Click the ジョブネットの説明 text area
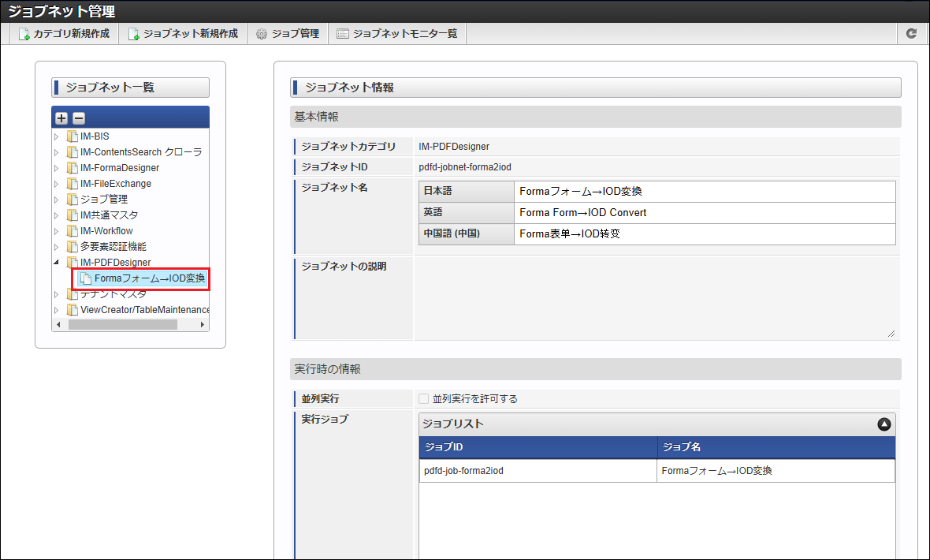This screenshot has width=930, height=560. click(656, 298)
